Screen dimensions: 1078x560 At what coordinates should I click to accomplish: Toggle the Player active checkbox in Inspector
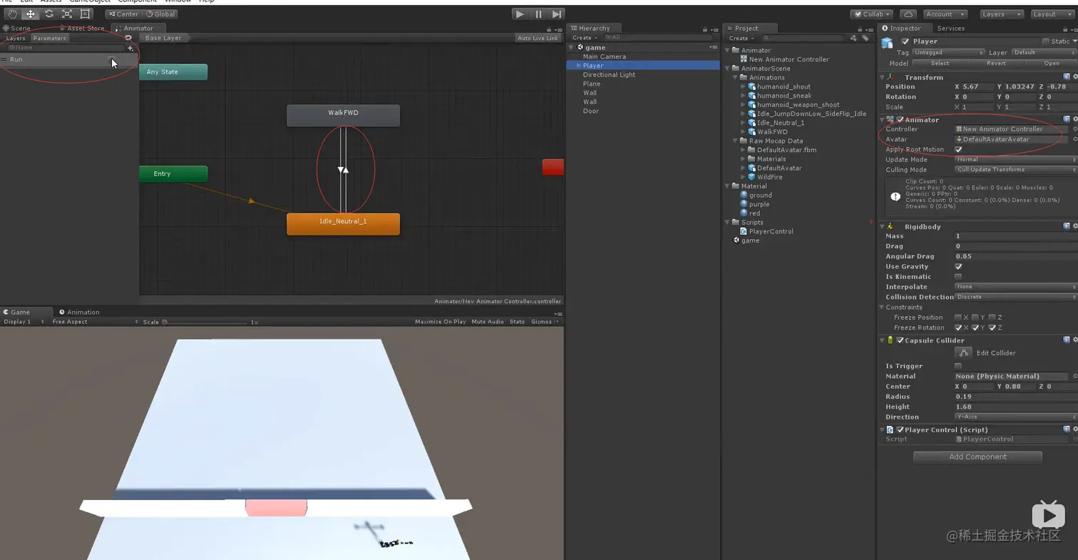905,41
